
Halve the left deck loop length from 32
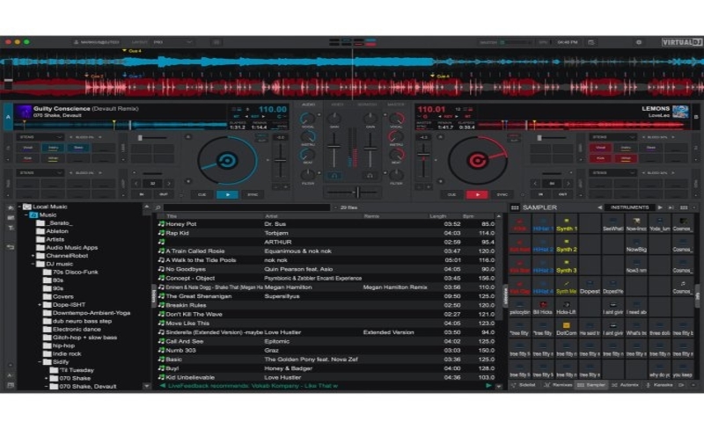[136, 184]
